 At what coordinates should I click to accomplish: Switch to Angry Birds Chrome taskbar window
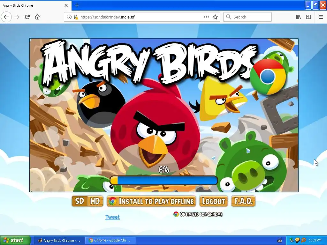click(x=59, y=241)
